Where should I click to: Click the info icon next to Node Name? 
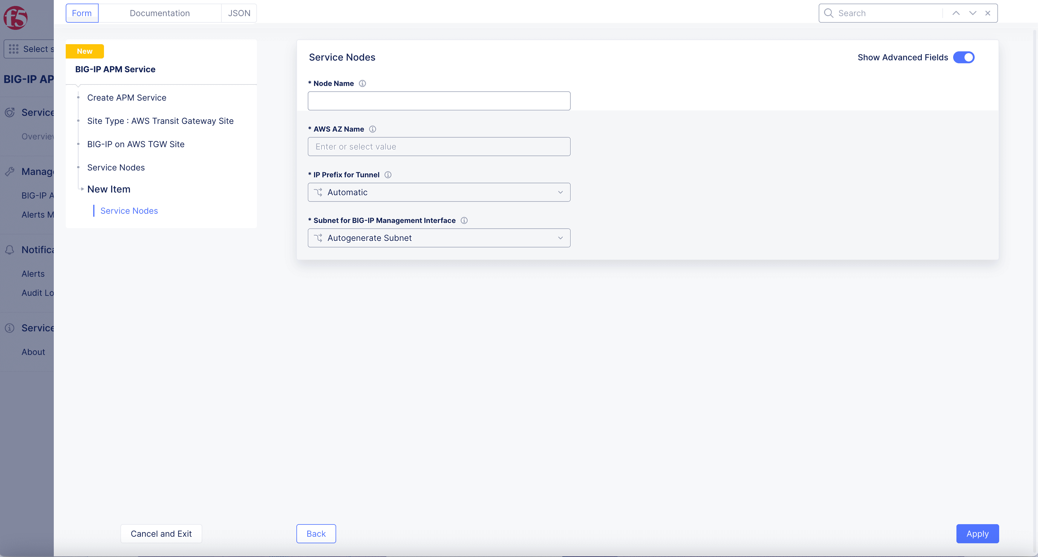pos(362,83)
